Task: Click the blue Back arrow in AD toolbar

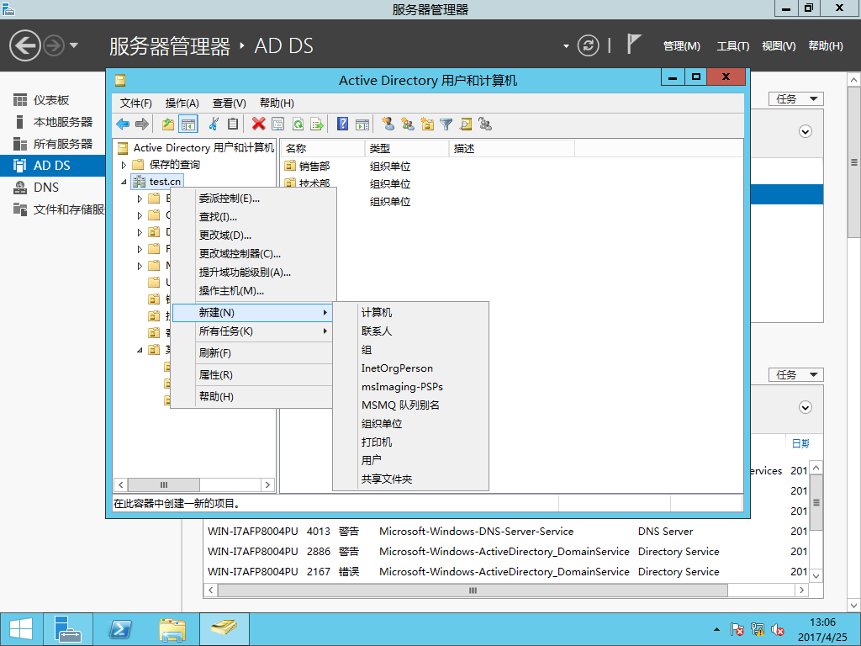Action: [123, 124]
